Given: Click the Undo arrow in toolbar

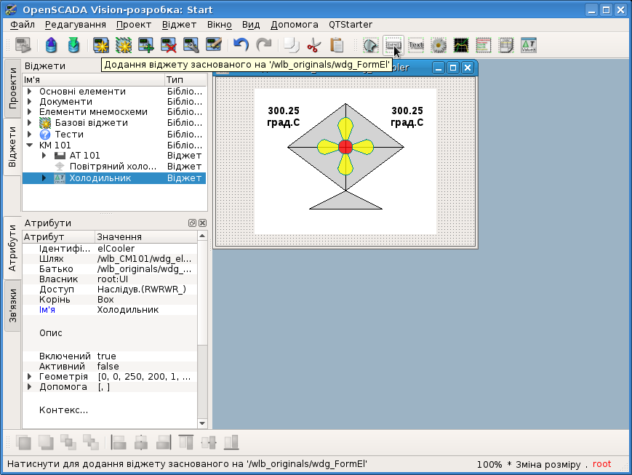Looking at the screenshot, I should 241,45.
